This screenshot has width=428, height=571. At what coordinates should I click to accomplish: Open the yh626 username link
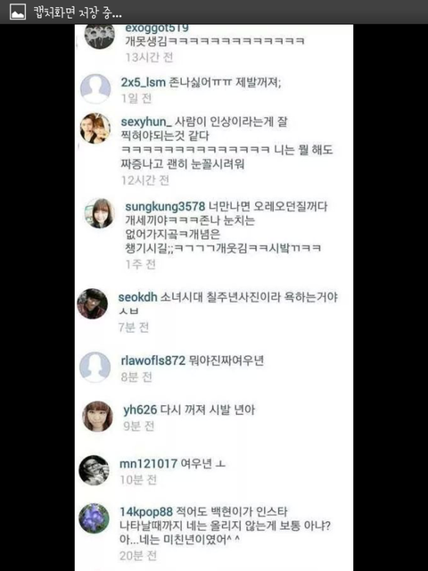140,410
